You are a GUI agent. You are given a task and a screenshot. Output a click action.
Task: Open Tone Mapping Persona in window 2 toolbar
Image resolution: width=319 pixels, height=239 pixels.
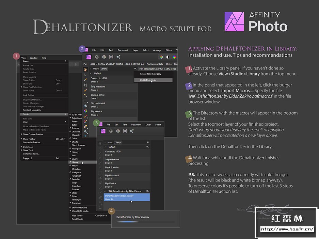(x=111, y=57)
